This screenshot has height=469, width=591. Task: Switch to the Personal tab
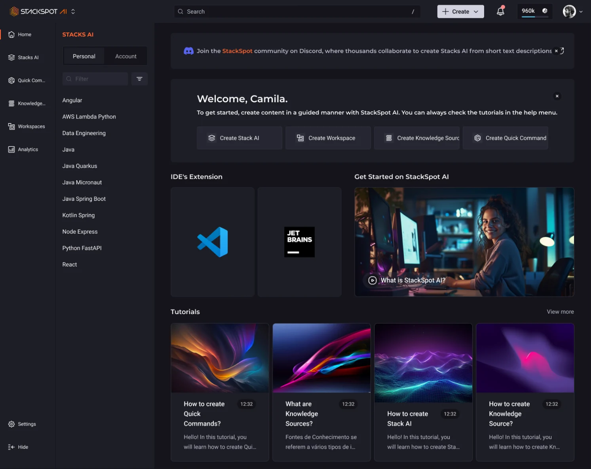[x=84, y=56]
